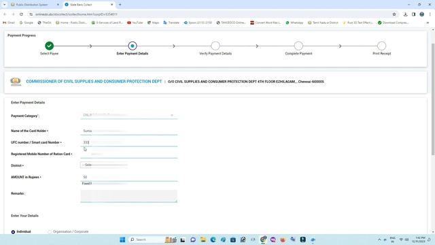The image size is (435, 245).
Task: View site information icon in address bar
Action: pyautogui.click(x=31, y=14)
